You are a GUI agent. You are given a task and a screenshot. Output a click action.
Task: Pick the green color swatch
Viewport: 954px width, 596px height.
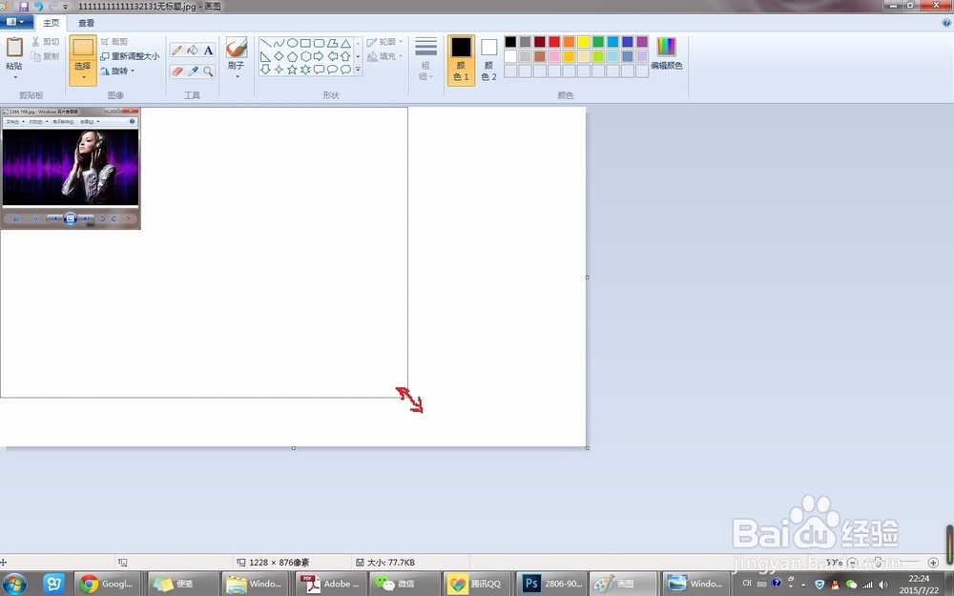click(x=598, y=42)
